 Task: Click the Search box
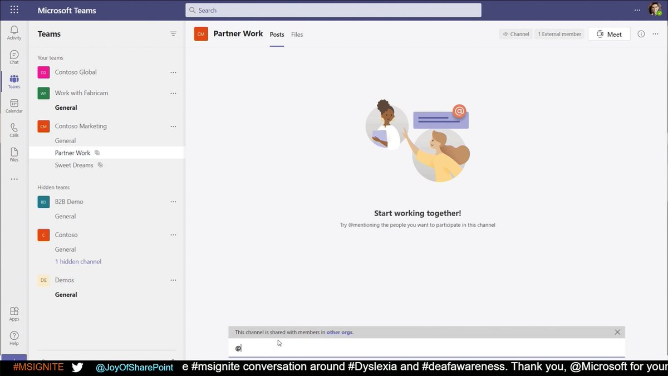(333, 9)
